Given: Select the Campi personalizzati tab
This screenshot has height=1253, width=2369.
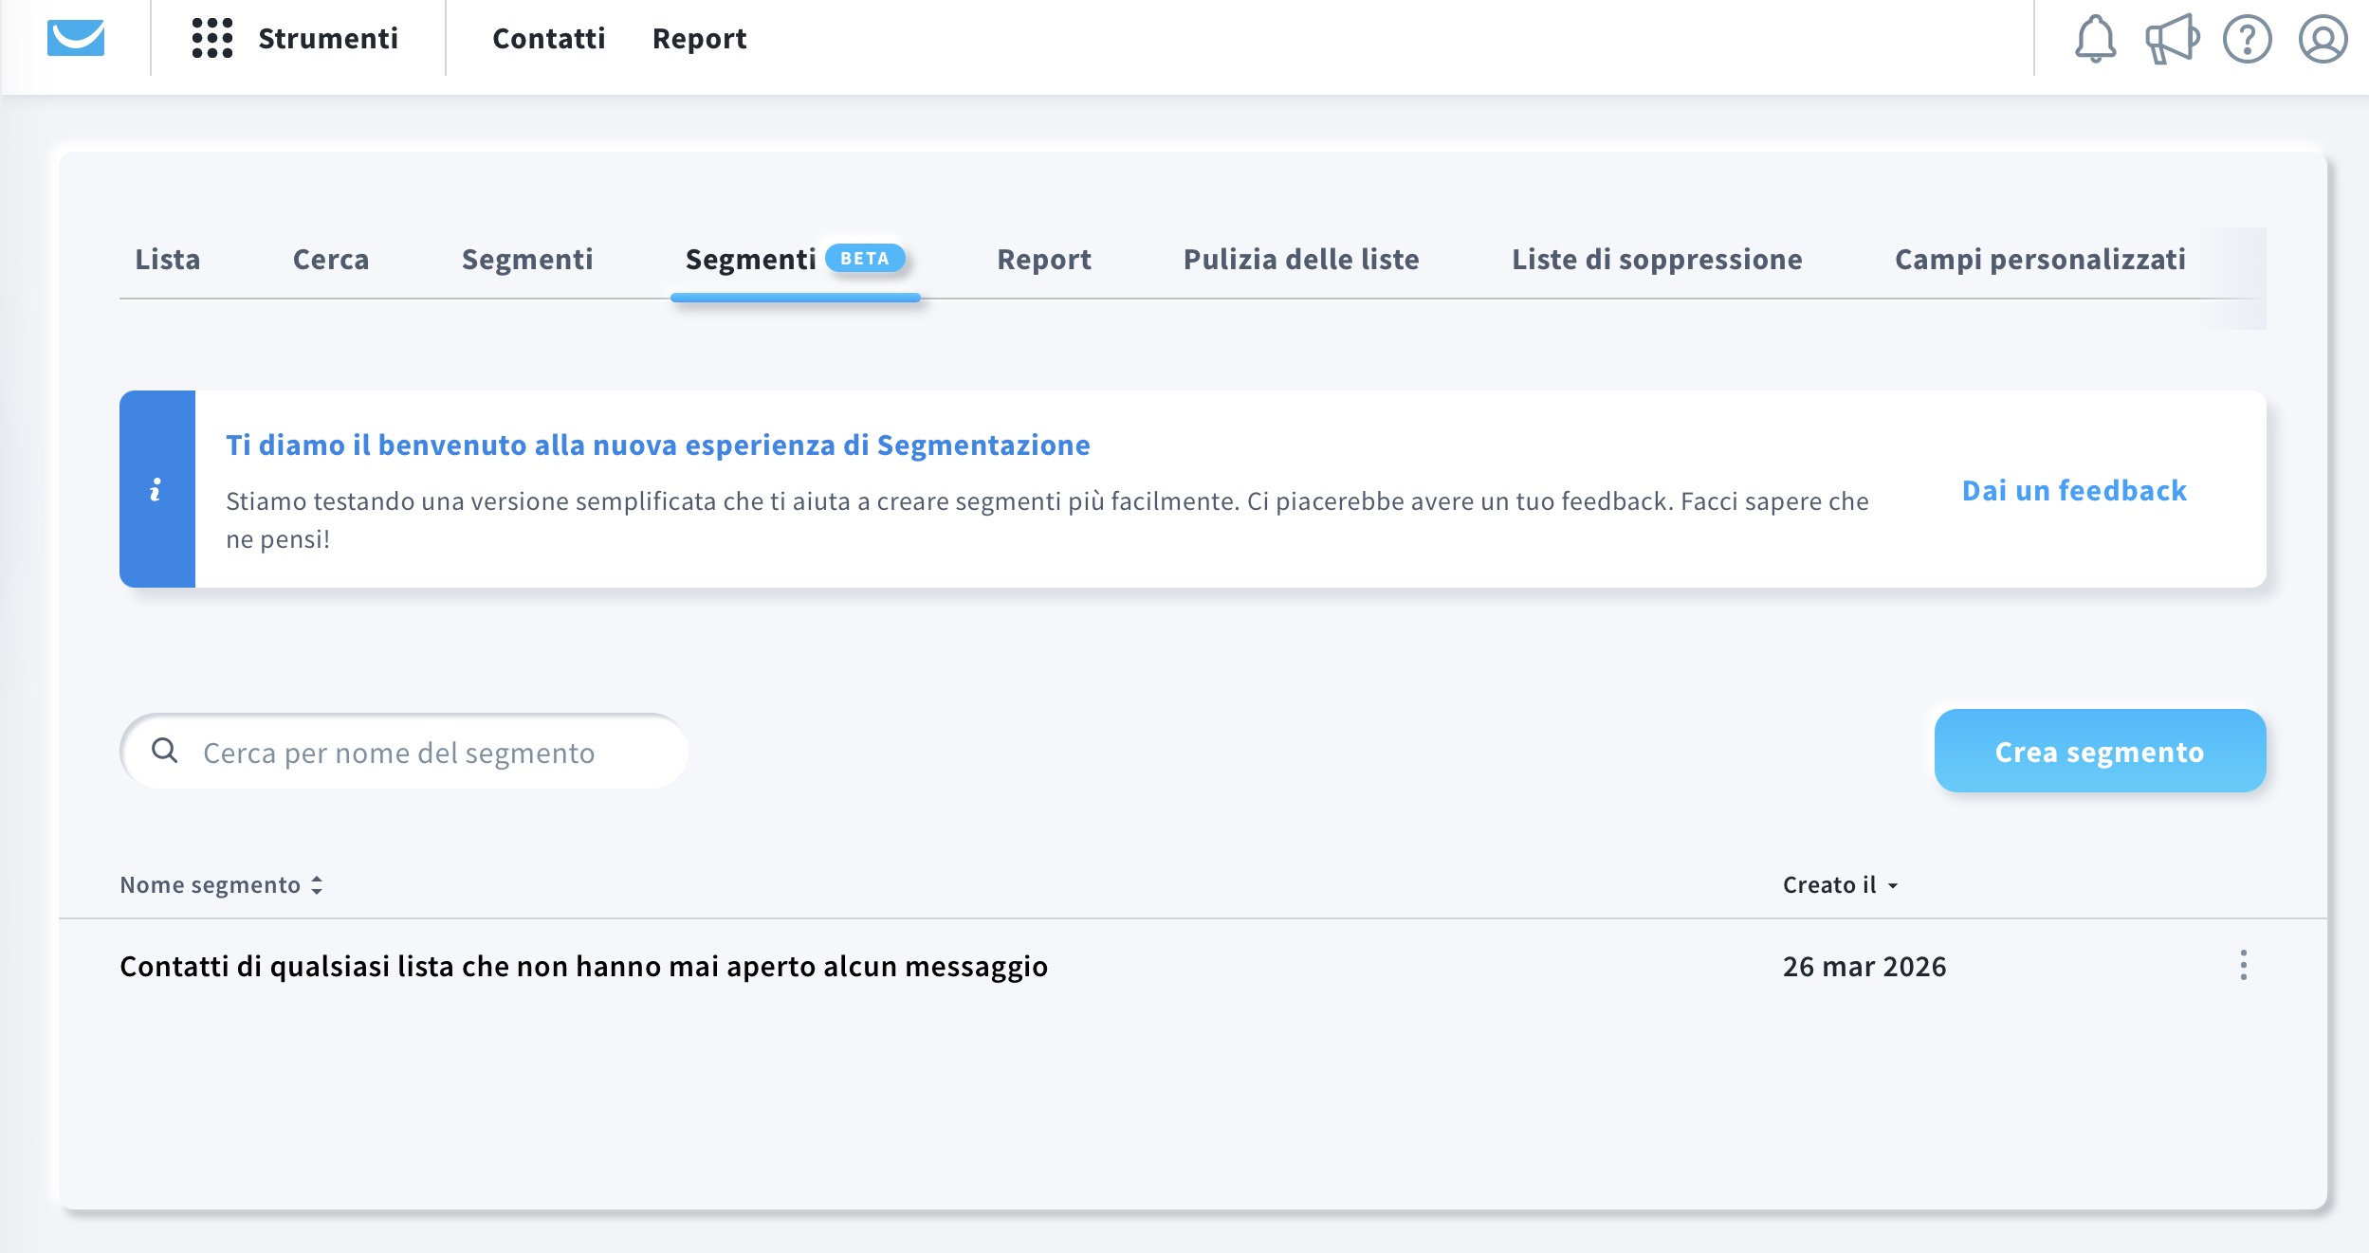Looking at the screenshot, I should (x=2039, y=259).
